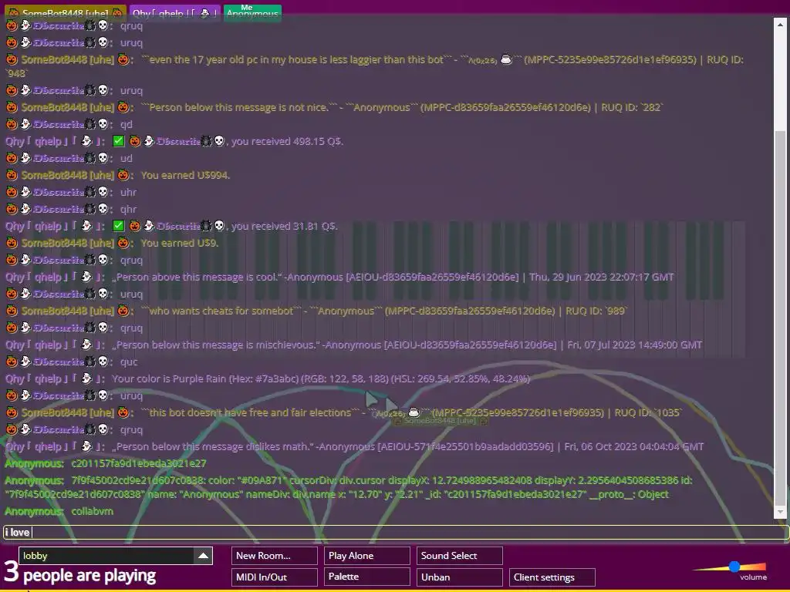This screenshot has width=790, height=592.
Task: Click the Play Alone button
Action: [366, 556]
